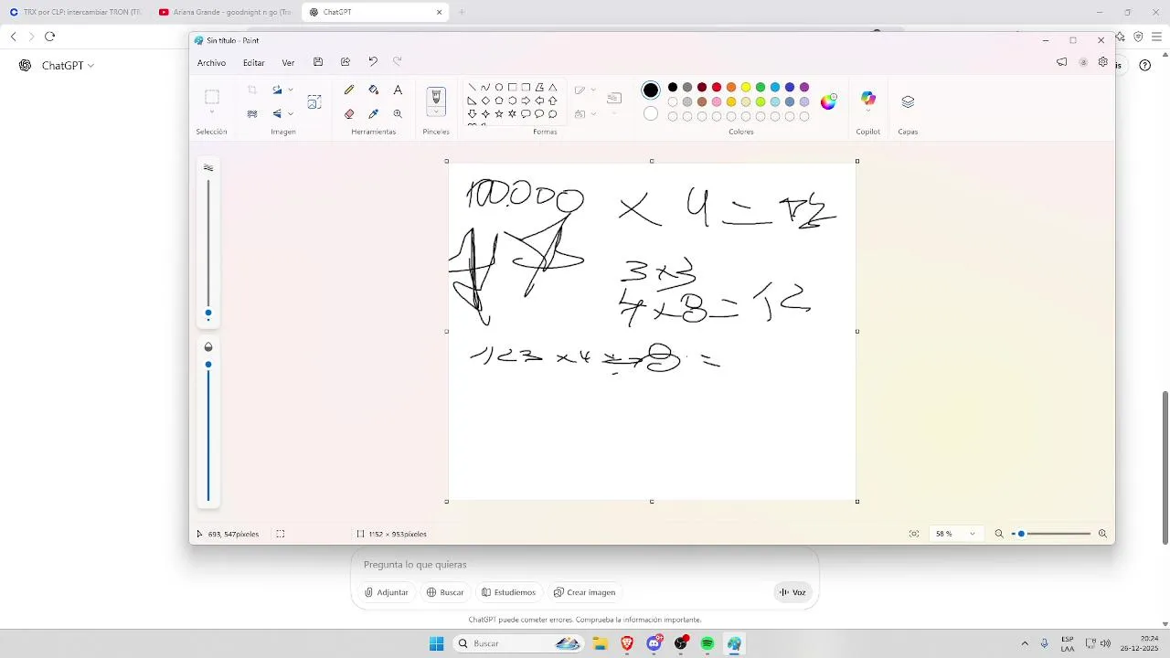Expand the Selection tool dropdown

212,112
